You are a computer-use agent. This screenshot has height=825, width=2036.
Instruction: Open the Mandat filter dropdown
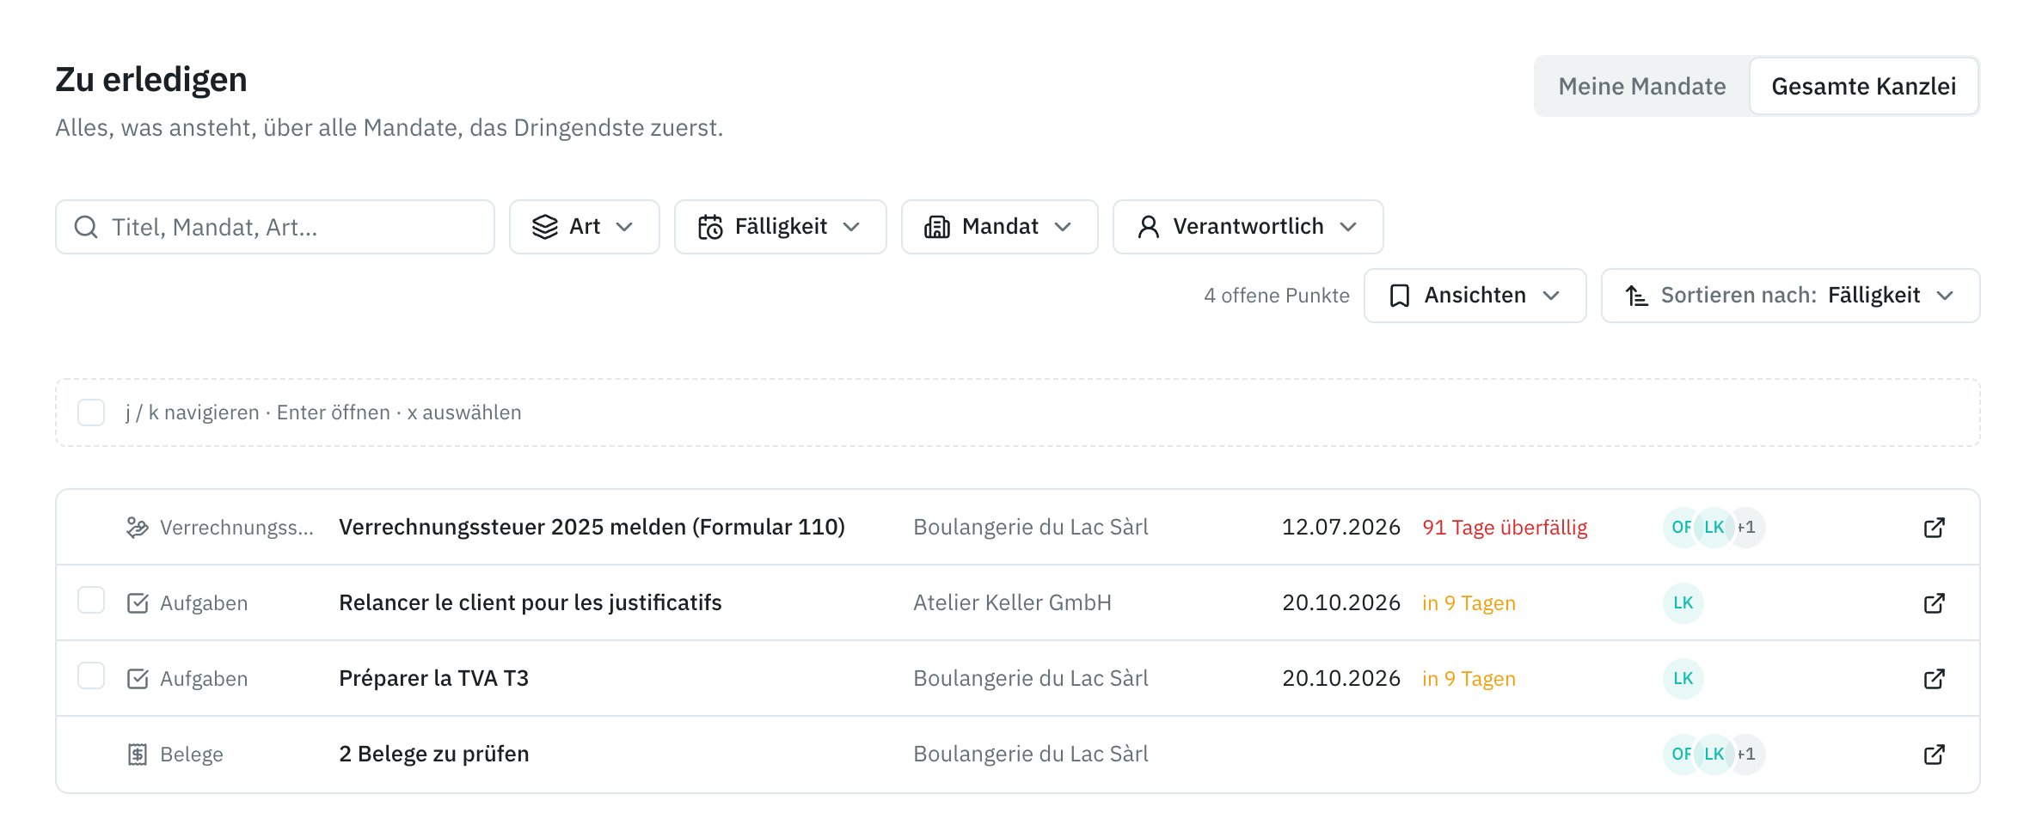point(1000,227)
